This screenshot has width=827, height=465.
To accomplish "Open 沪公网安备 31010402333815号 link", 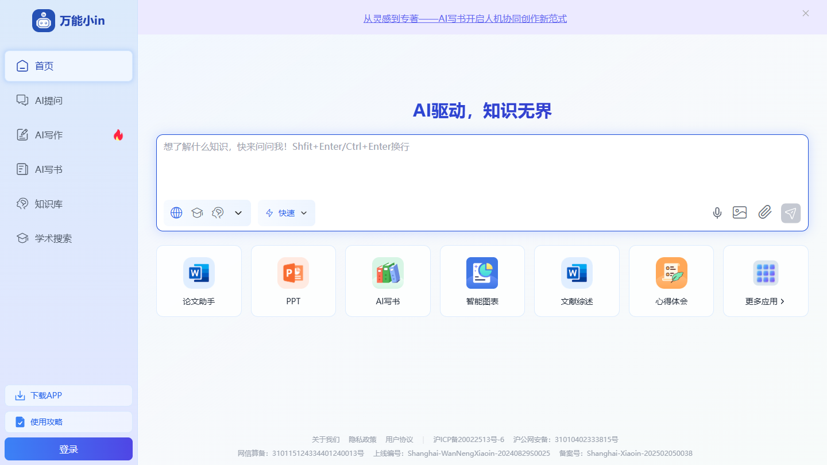I will pos(566,440).
